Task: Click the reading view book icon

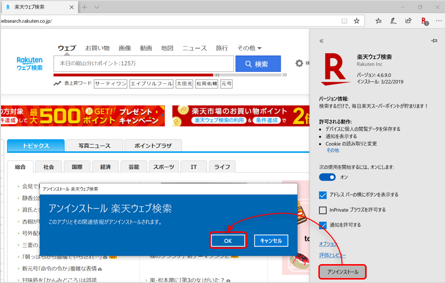Action: [x=344, y=21]
